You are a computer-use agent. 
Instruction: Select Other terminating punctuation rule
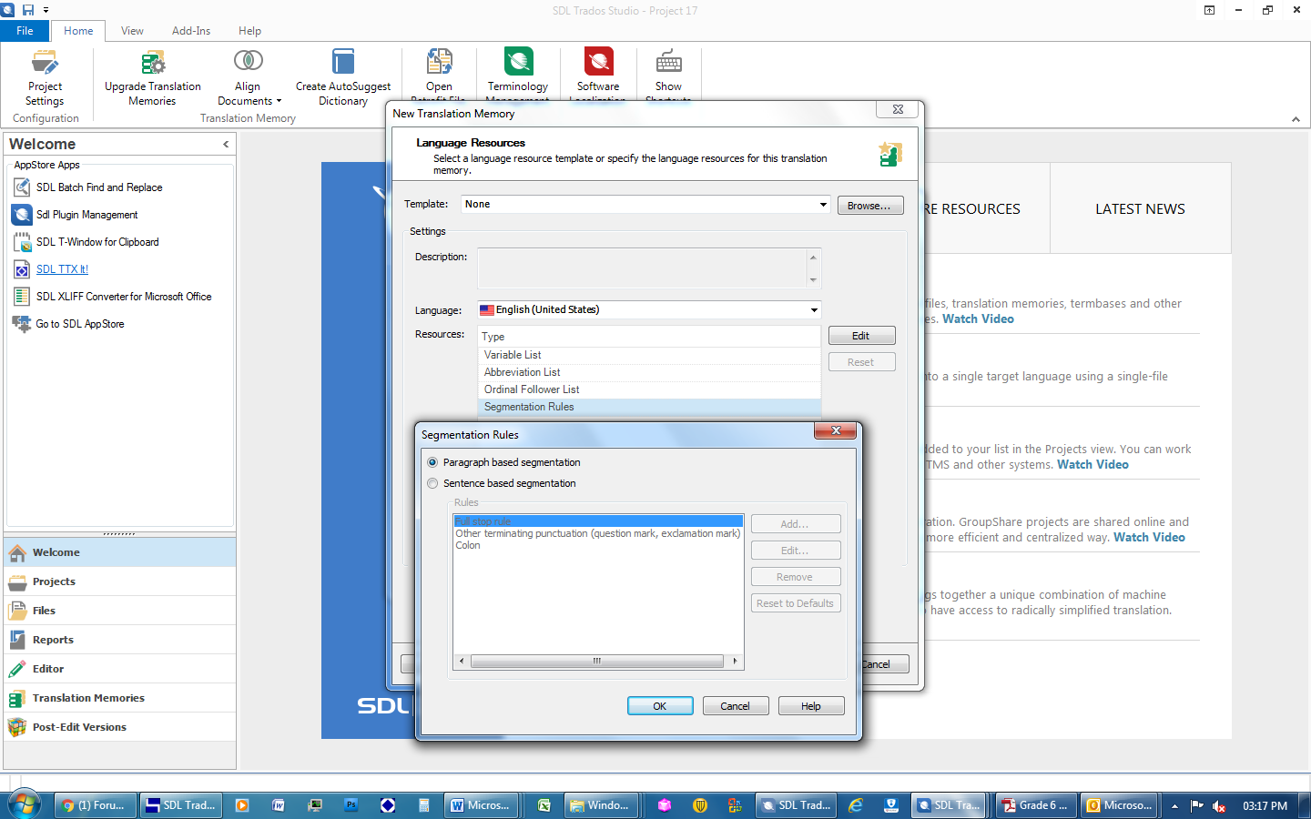coord(598,533)
